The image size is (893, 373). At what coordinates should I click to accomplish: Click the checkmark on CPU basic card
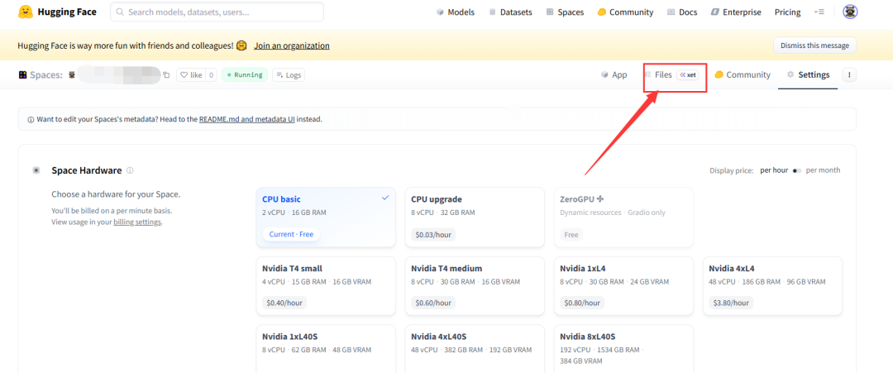385,198
